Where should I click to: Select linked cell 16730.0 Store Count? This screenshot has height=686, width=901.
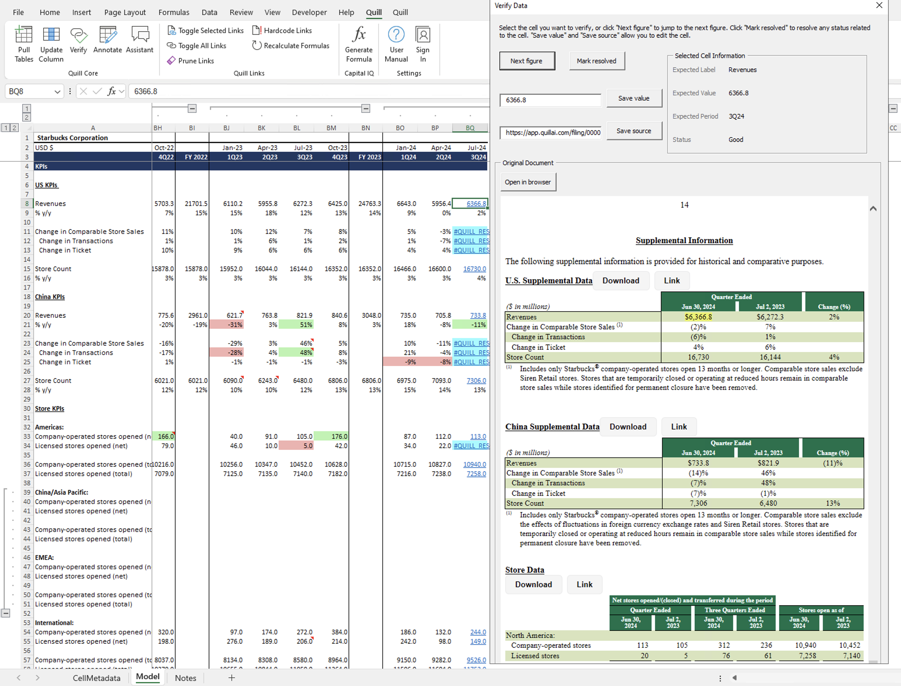[x=470, y=269]
